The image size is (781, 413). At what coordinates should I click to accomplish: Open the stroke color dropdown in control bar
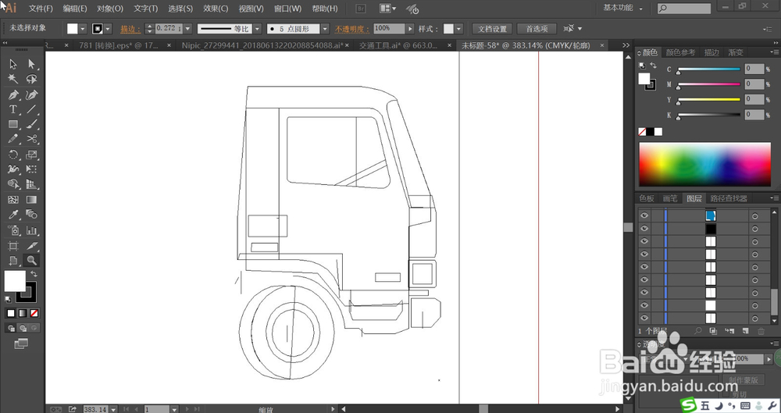pyautogui.click(x=108, y=29)
